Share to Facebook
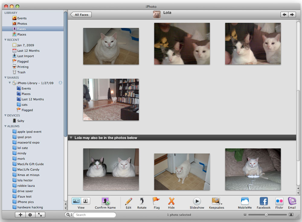This screenshot has width=302, height=222. [263, 201]
